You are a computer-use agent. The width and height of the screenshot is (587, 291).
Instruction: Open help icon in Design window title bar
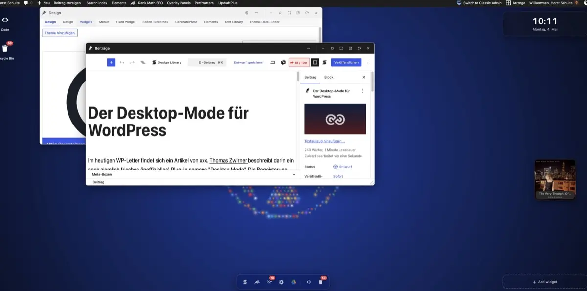click(x=247, y=13)
